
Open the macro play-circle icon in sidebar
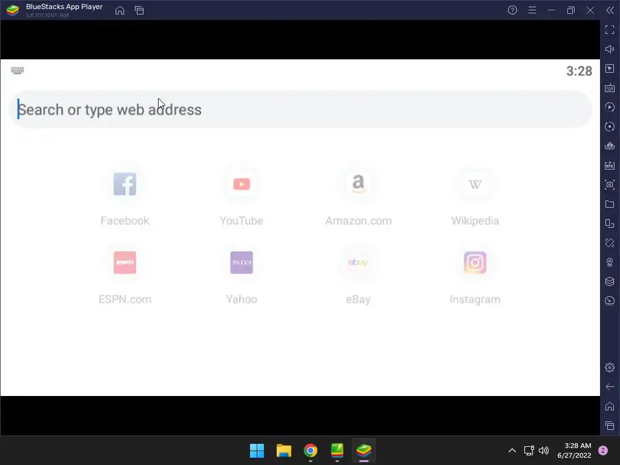pos(610,107)
